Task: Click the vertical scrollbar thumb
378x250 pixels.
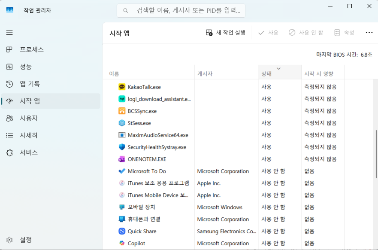Action: (376, 154)
